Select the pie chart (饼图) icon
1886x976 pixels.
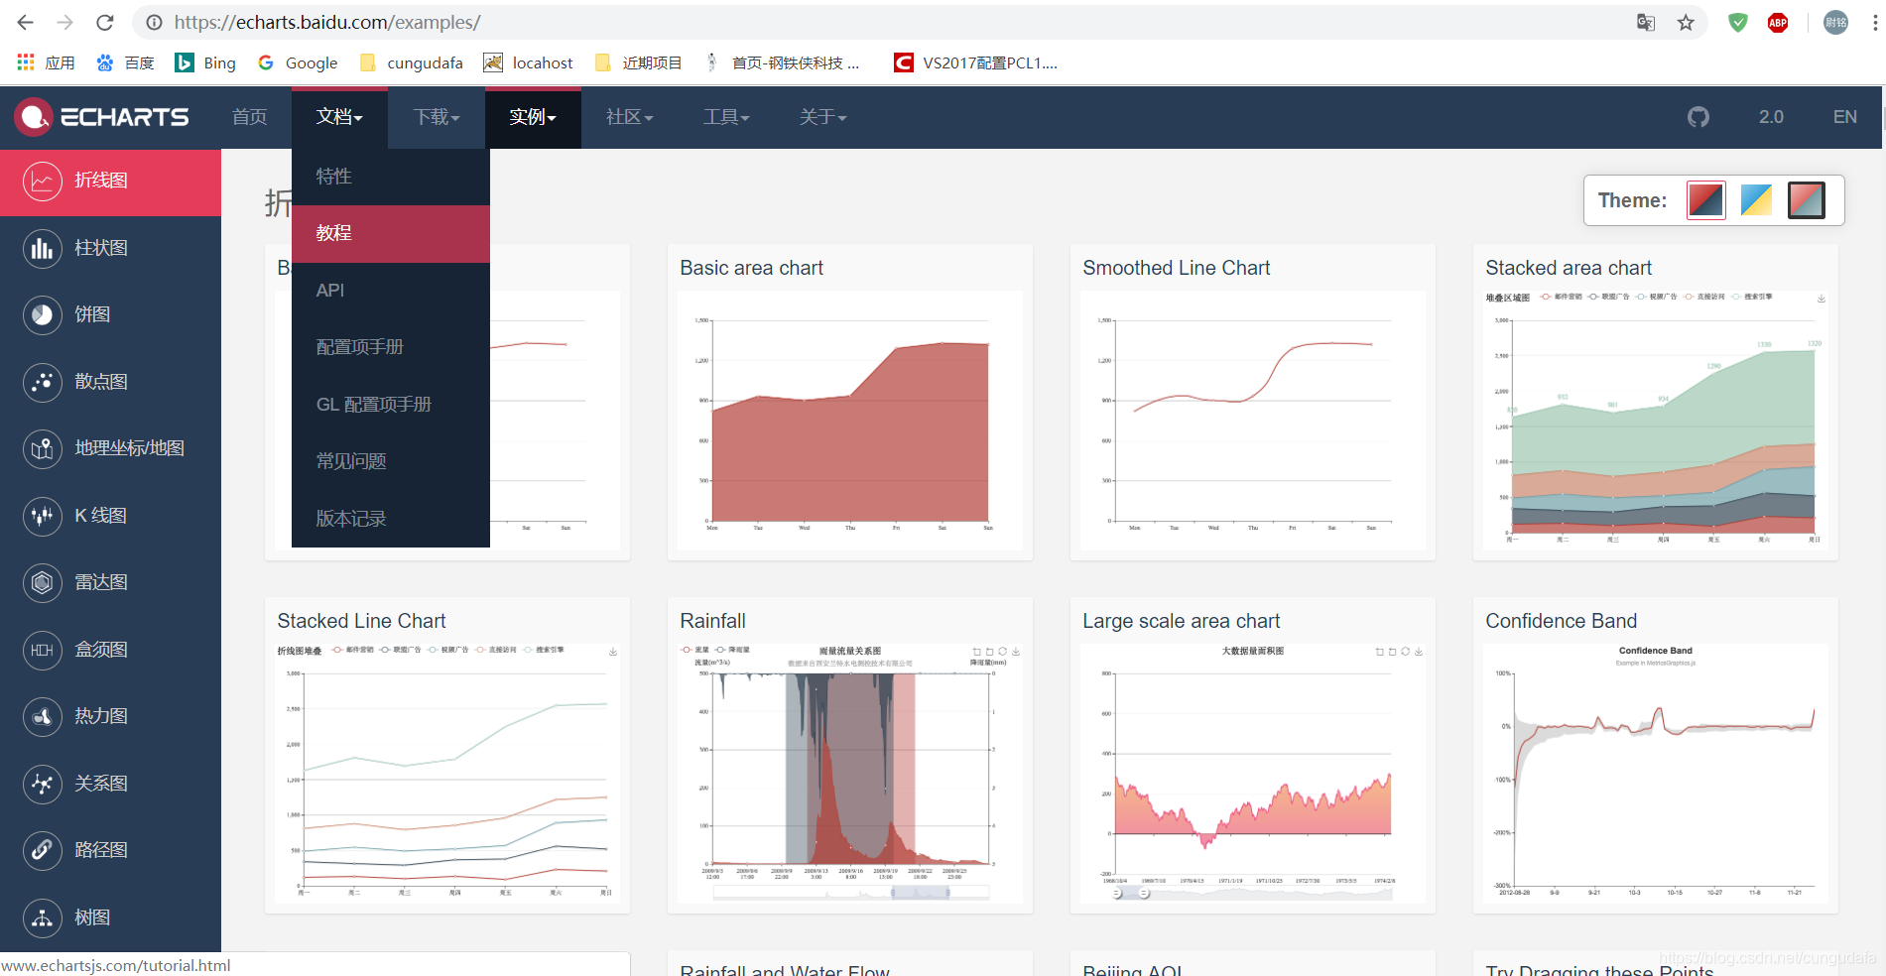[42, 315]
